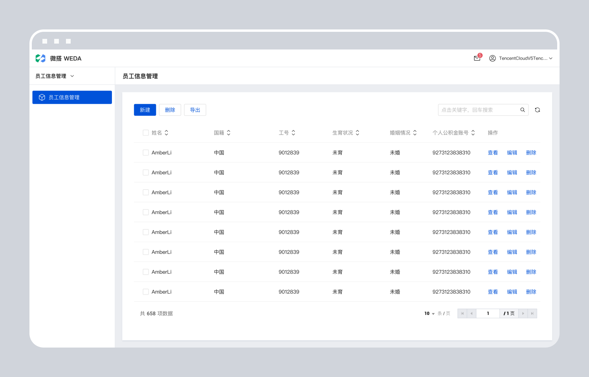Go to next page arrow
589x377 pixels.
click(523, 313)
